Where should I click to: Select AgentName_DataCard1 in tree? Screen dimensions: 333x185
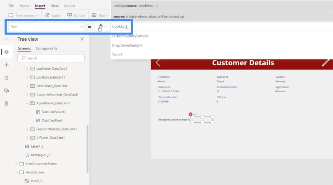pos(53,103)
